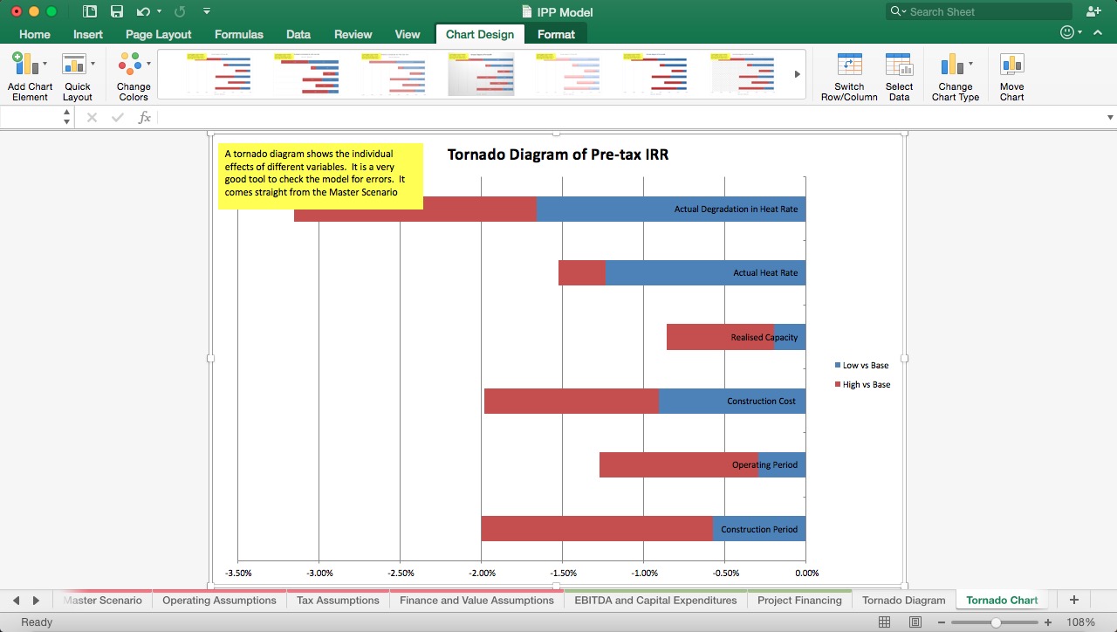Image resolution: width=1117 pixels, height=632 pixels.
Task: Open the Move Chart dialog
Action: click(x=1011, y=74)
